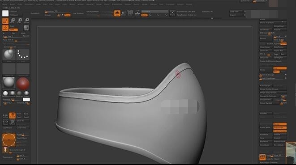
Task: Toggle the orange TBorde button
Action: pyautogui.click(x=283, y=44)
